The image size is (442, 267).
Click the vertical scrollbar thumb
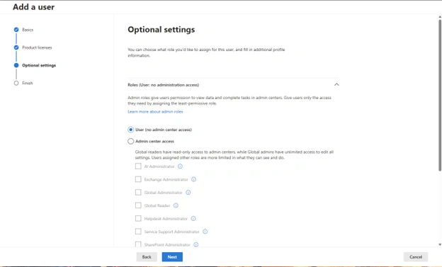(x=440, y=95)
